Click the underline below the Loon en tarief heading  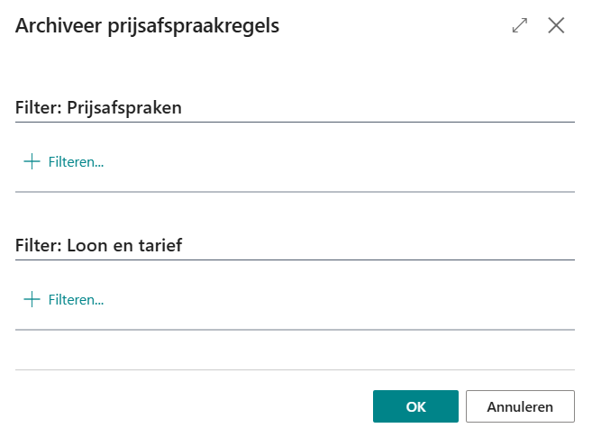295,259
